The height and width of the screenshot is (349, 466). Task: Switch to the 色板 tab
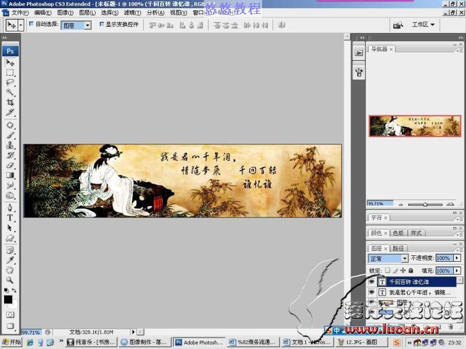pos(398,233)
